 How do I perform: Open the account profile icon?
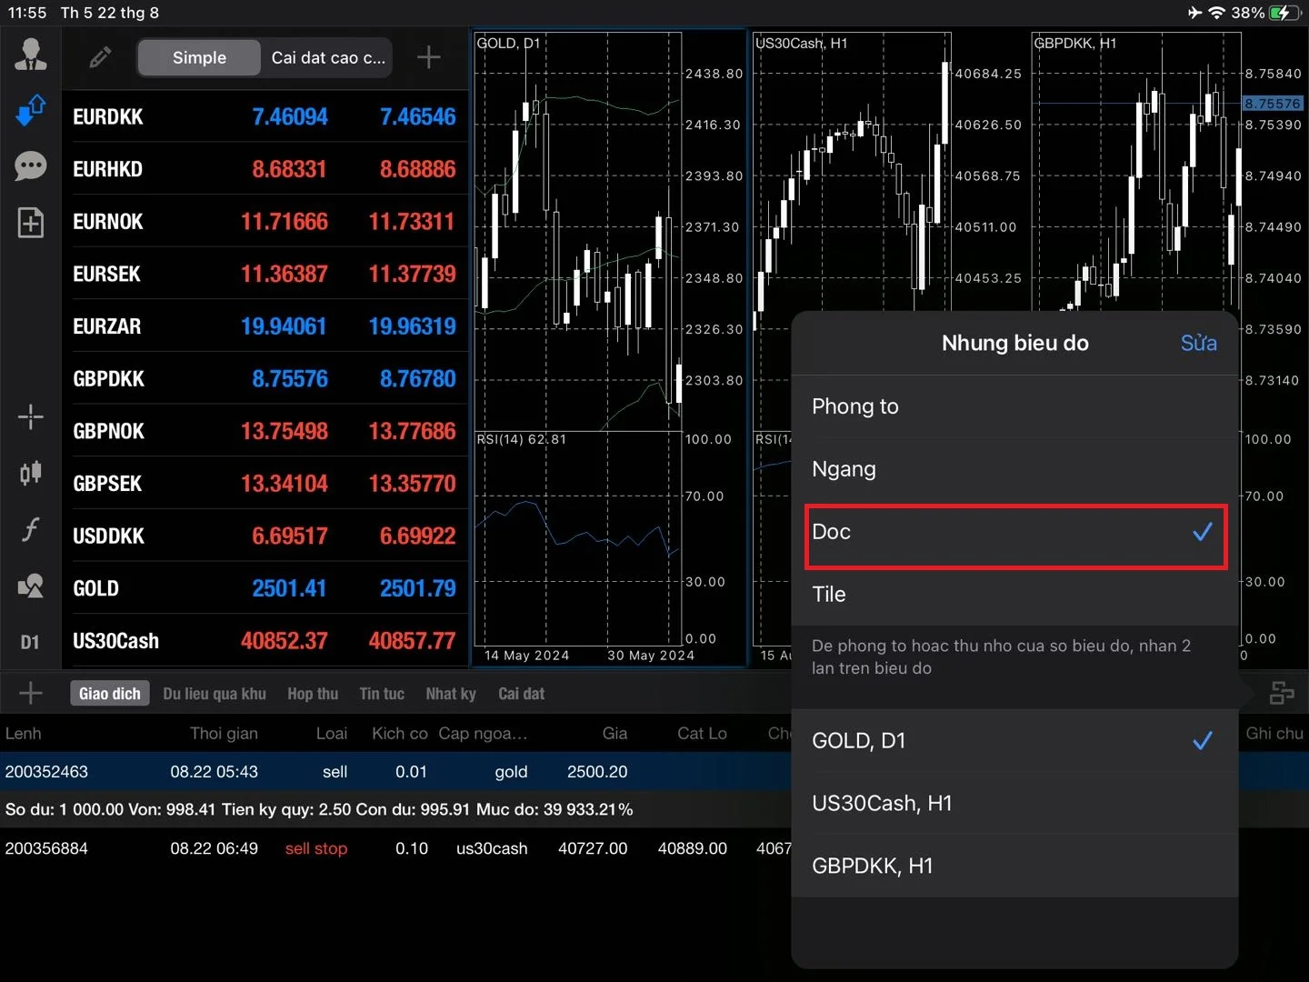31,55
